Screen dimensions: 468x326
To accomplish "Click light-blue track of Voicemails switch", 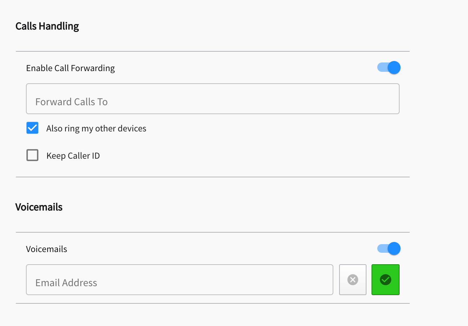I will coord(382,248).
